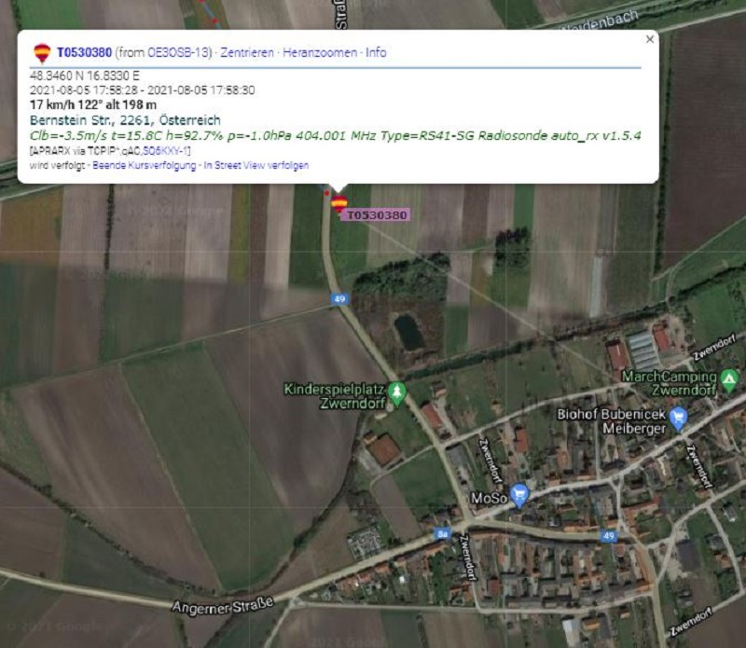Click the Kinderspielplatz Zwerndorf tree icon
The image size is (746, 648).
pos(397,393)
